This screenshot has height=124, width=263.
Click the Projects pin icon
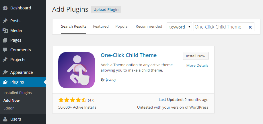pyautogui.click(x=5, y=60)
